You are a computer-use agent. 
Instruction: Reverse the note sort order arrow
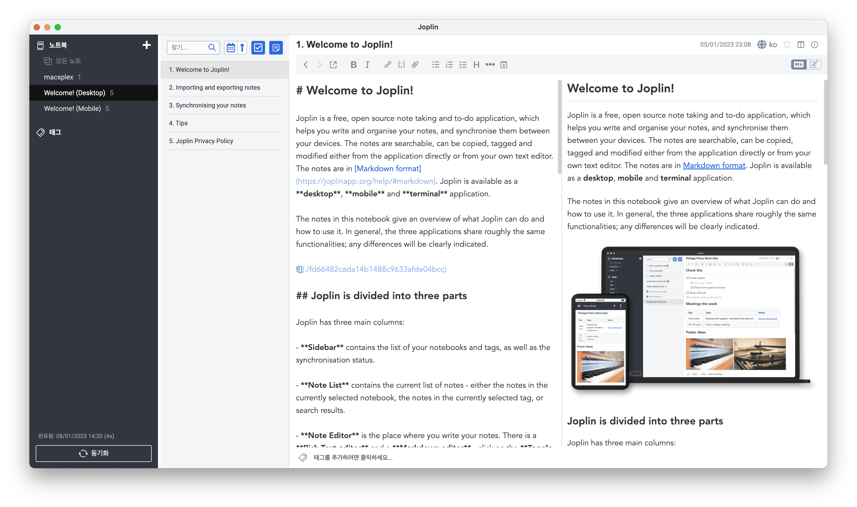pos(242,47)
